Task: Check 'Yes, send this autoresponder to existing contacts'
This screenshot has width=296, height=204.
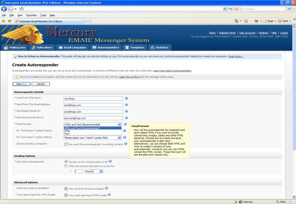Action: (x=66, y=144)
